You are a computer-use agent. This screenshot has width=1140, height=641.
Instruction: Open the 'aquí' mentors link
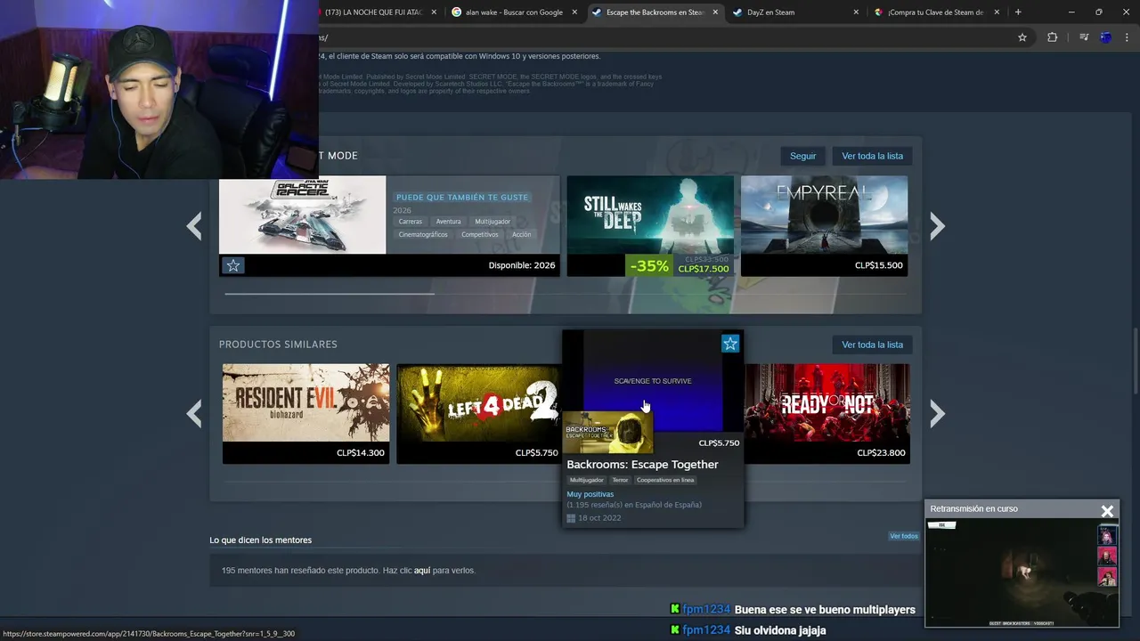pyautogui.click(x=422, y=571)
